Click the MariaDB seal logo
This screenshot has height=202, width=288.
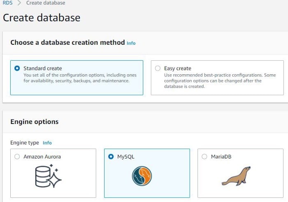click(x=236, y=176)
